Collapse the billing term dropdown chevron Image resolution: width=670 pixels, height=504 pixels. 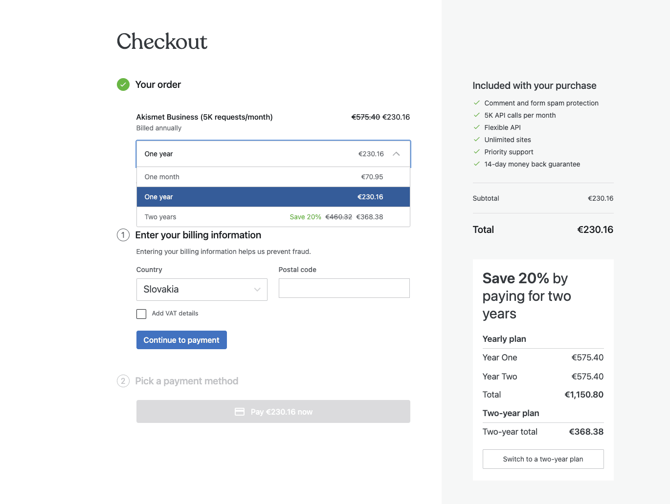point(396,154)
